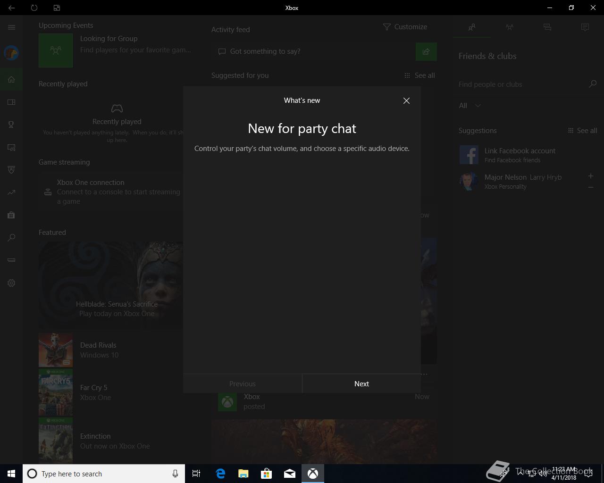Image resolution: width=604 pixels, height=483 pixels.
Task: Switch to Messages tab icon
Action: tap(547, 27)
